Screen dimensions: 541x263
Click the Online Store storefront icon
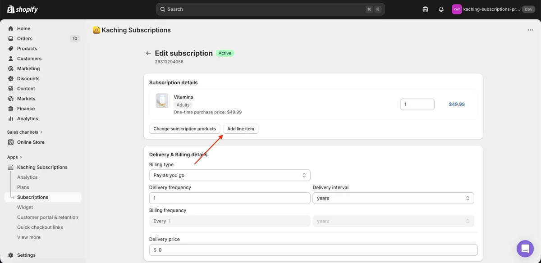click(x=11, y=142)
